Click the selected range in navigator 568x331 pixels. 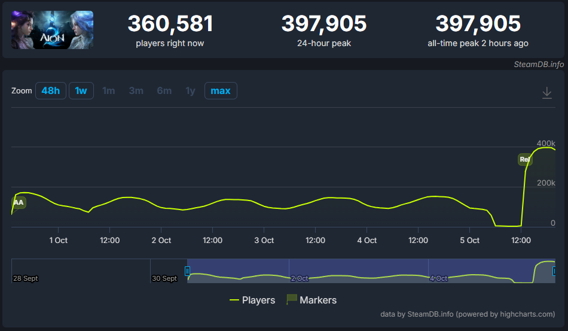(371, 271)
